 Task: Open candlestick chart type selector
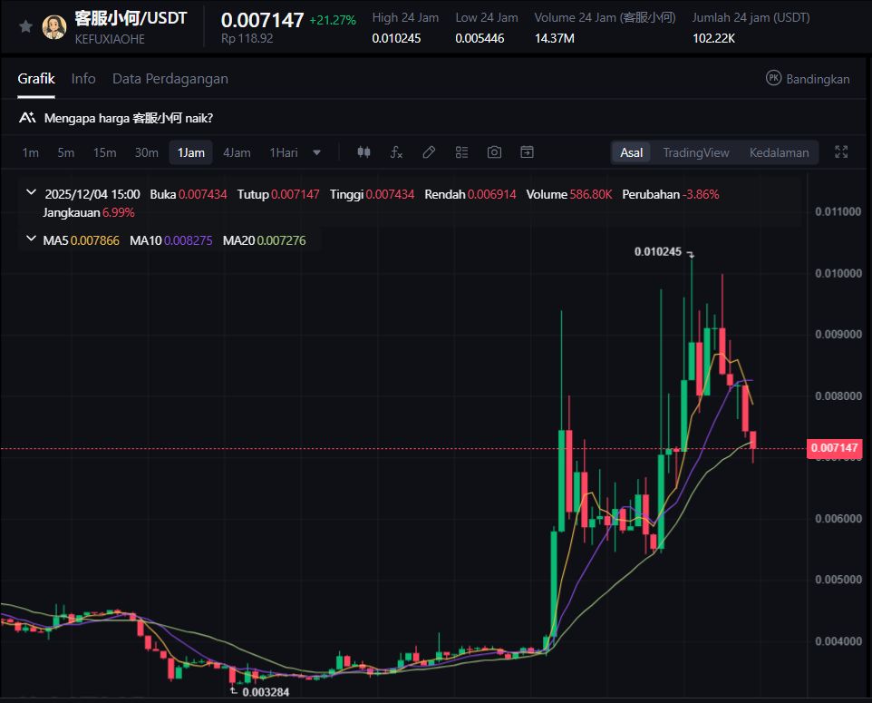364,152
